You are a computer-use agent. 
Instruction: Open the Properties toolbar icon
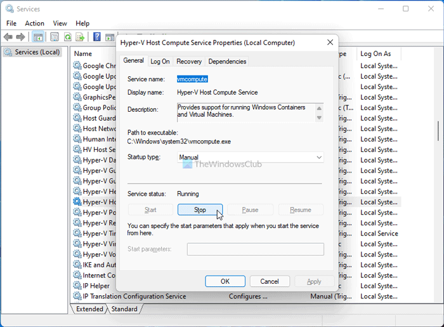click(55, 37)
